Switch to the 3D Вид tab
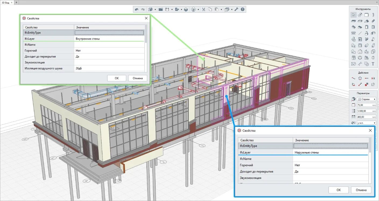The height and width of the screenshot is (201, 379). pyautogui.click(x=5, y=2)
